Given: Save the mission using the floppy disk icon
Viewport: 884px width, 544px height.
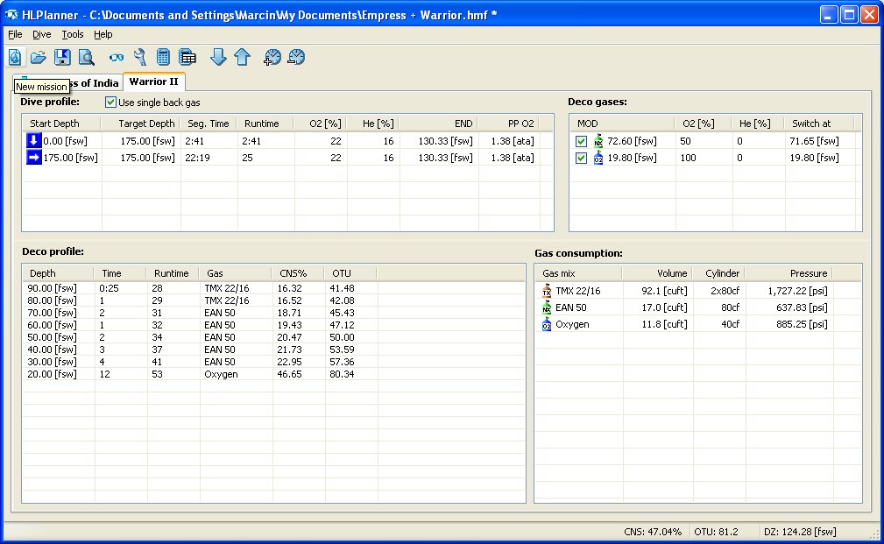Looking at the screenshot, I should 62,57.
